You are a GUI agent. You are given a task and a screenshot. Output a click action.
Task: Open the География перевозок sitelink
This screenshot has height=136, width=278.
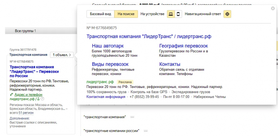[x=183, y=46]
